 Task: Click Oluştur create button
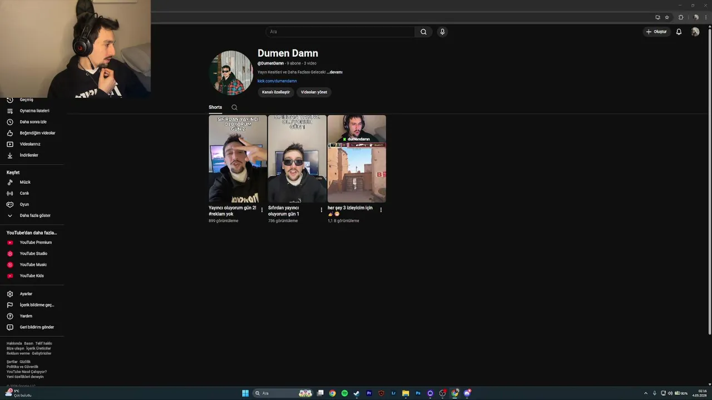coord(656,32)
